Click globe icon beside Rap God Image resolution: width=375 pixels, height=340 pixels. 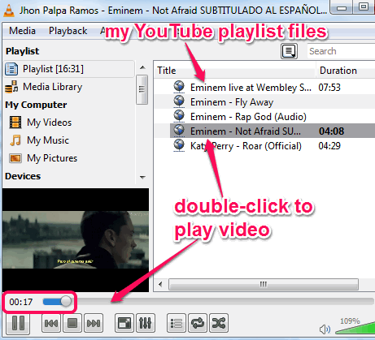click(x=179, y=116)
